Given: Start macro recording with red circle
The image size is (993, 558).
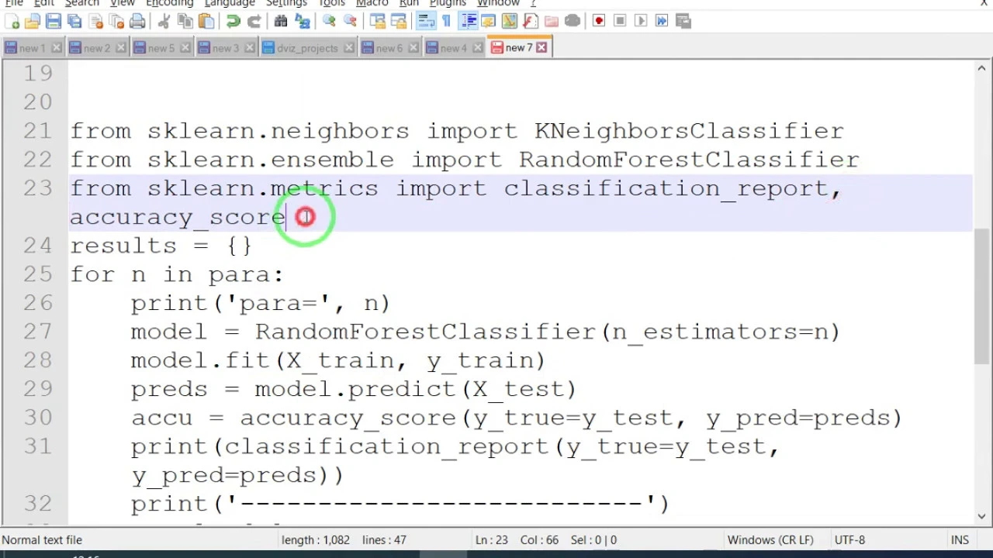Looking at the screenshot, I should (x=599, y=21).
